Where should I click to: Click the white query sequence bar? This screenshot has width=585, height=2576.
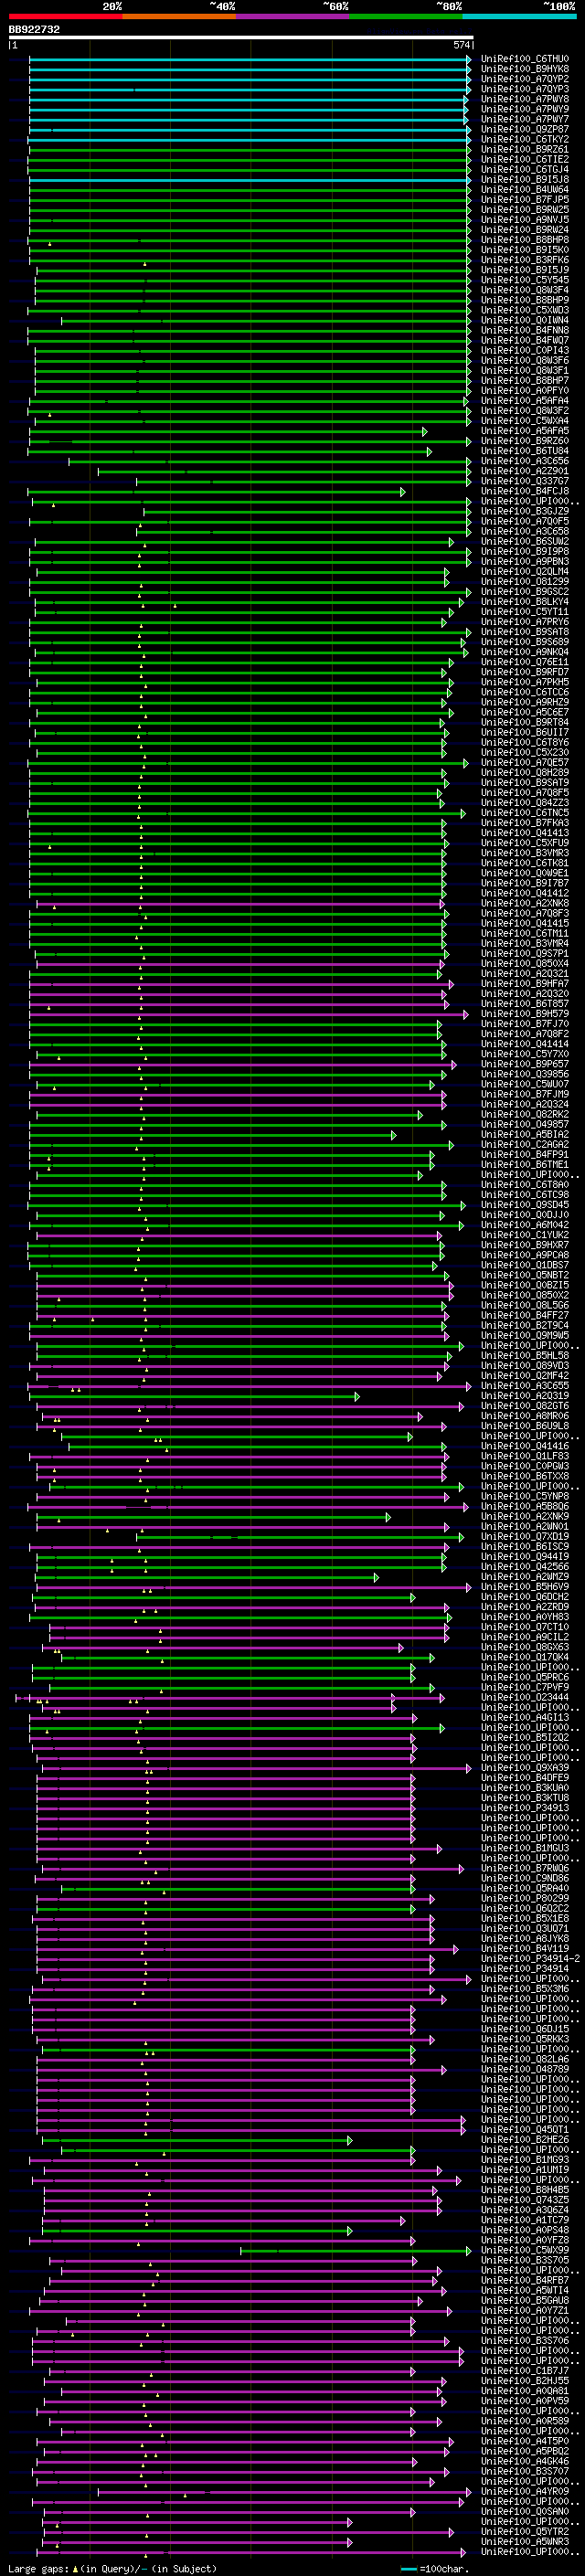(241, 38)
